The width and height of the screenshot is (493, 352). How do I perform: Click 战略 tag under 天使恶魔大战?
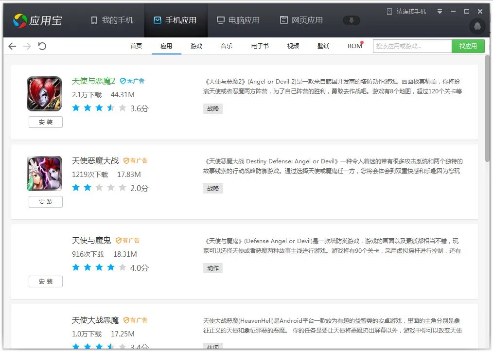pos(212,188)
